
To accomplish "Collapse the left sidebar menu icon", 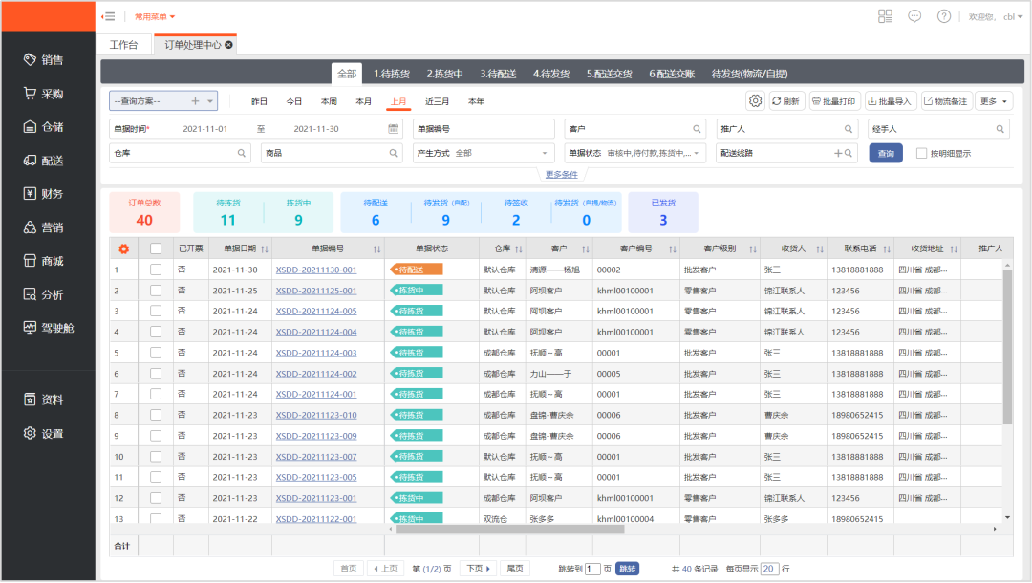I will coord(109,16).
